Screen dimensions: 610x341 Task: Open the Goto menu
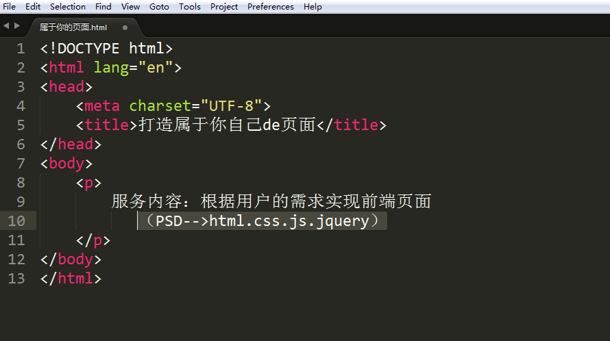(159, 7)
